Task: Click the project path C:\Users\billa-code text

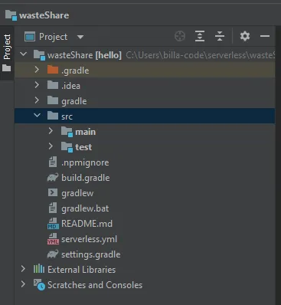Action: [x=201, y=55]
